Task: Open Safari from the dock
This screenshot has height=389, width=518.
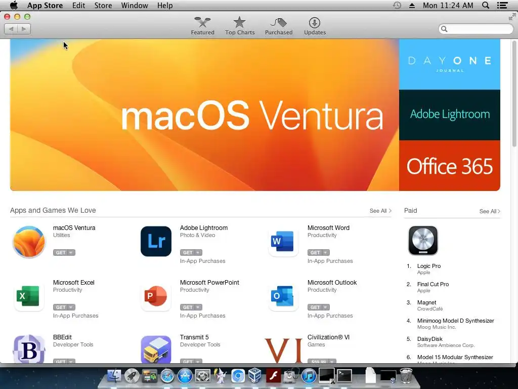Action: click(x=167, y=376)
